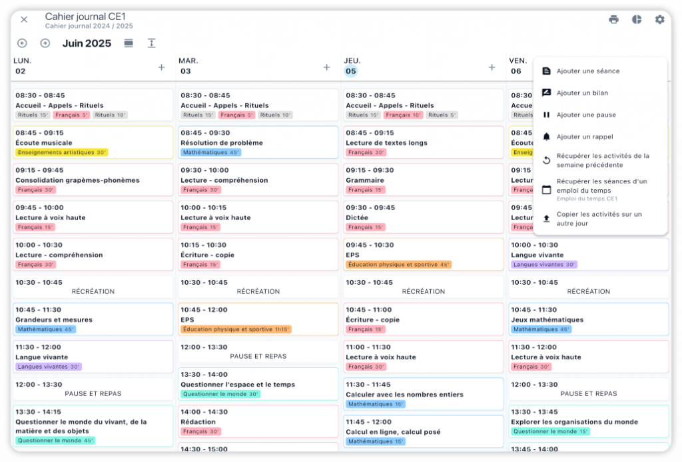682x462 pixels.
Task: Toggle the row height expand icon
Action: click(151, 43)
